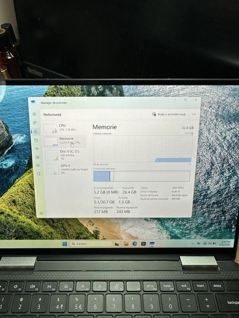Open the Startup apps sidebar icon
The image size is (239, 318).
click(x=37, y=149)
